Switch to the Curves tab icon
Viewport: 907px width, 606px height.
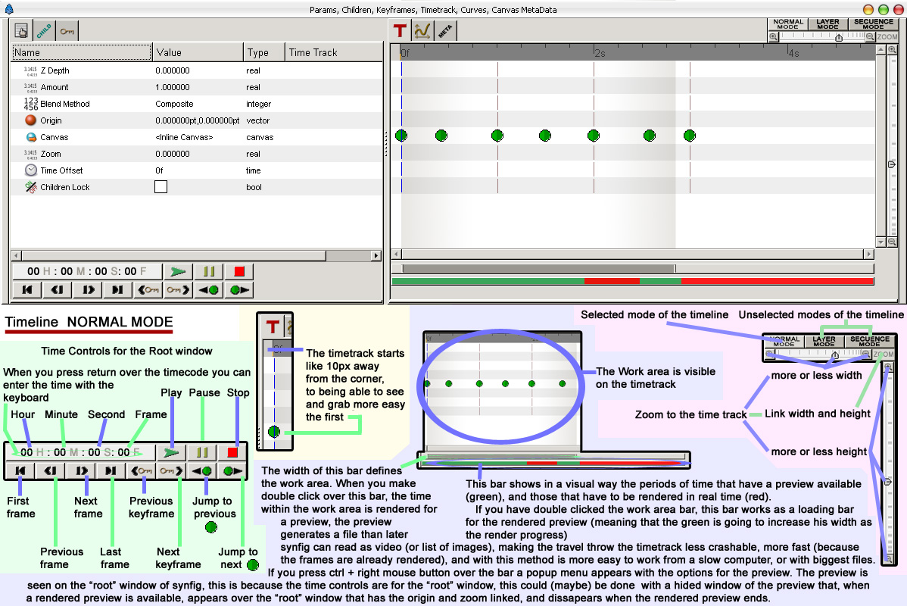click(422, 30)
